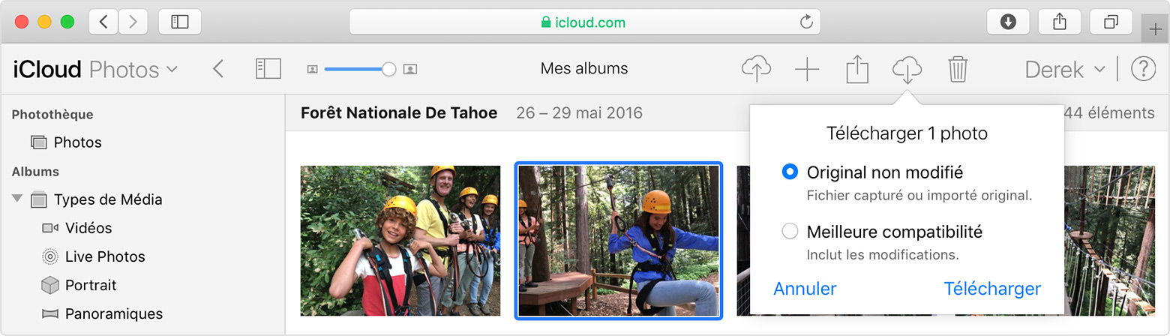This screenshot has height=336, width=1170.
Task: Click the thumbnail zoom slider handle
Action: 388,69
